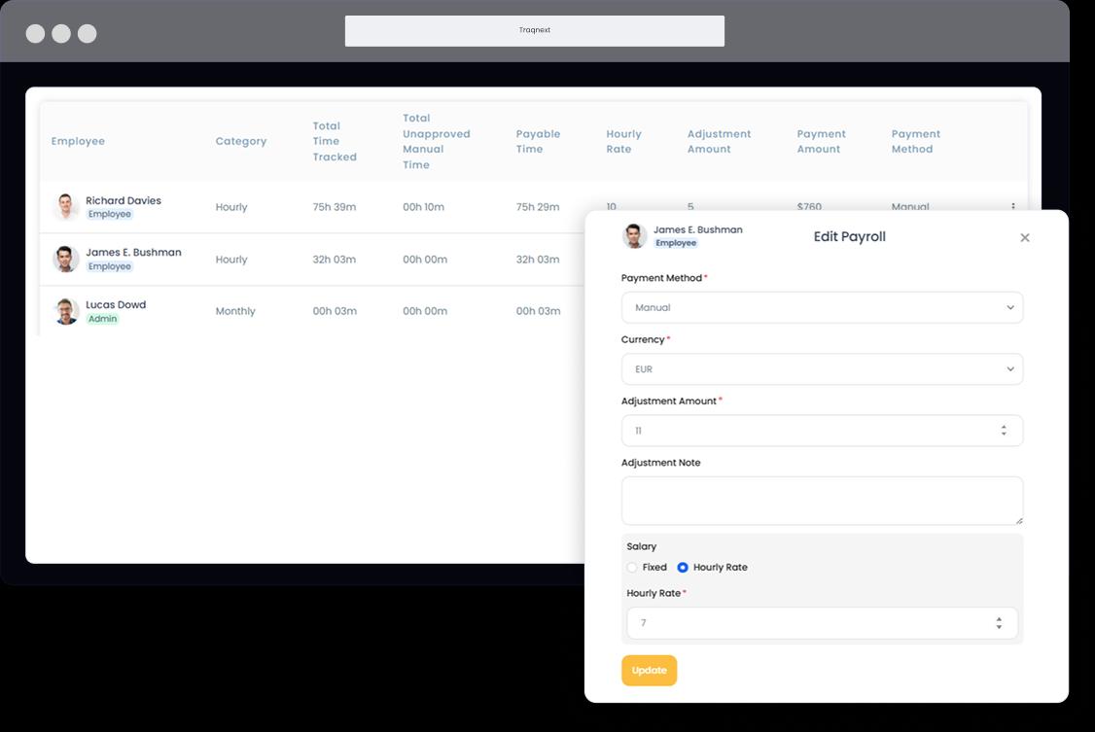Click employee avatar in Edit Payroll header
Image resolution: width=1095 pixels, height=732 pixels.
[634, 236]
